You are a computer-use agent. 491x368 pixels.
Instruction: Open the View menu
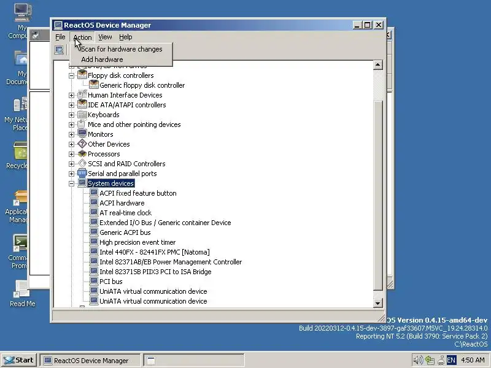[105, 37]
